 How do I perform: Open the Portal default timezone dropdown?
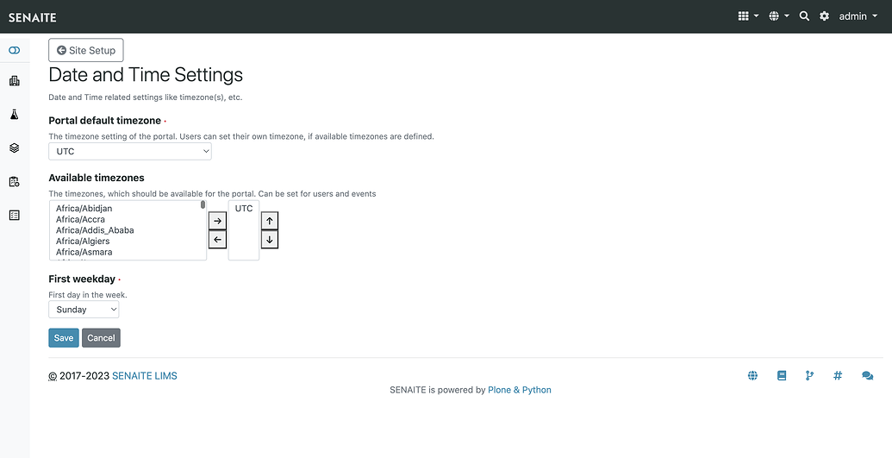(130, 152)
